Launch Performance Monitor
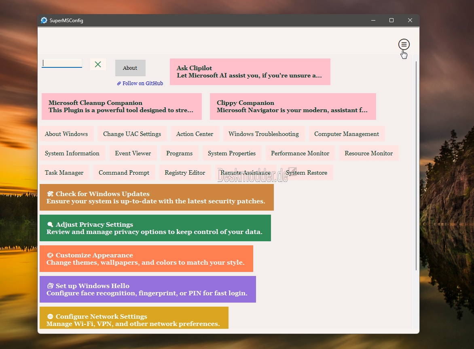The image size is (474, 349). coord(300,153)
